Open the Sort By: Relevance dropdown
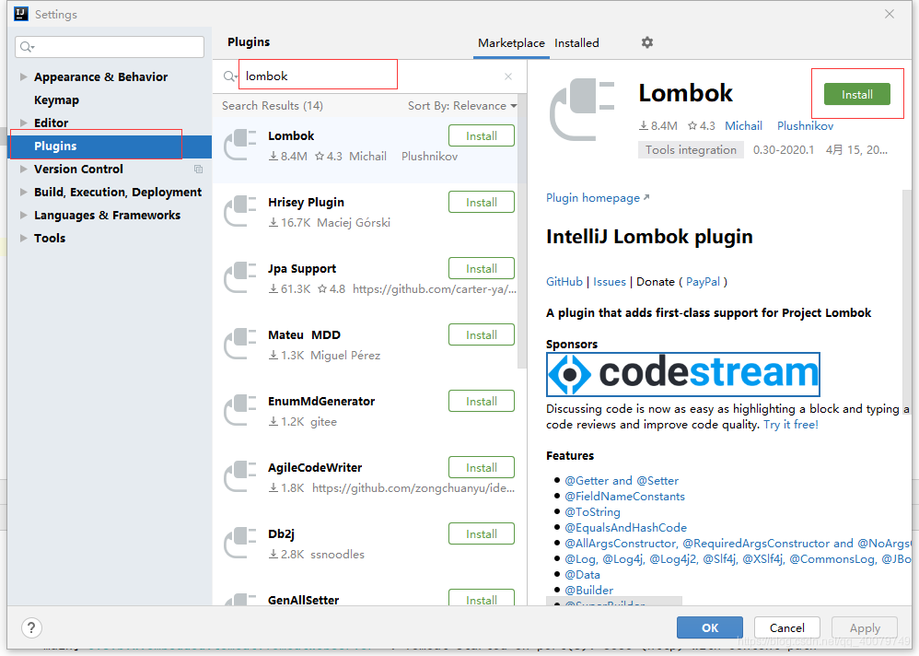 point(462,106)
